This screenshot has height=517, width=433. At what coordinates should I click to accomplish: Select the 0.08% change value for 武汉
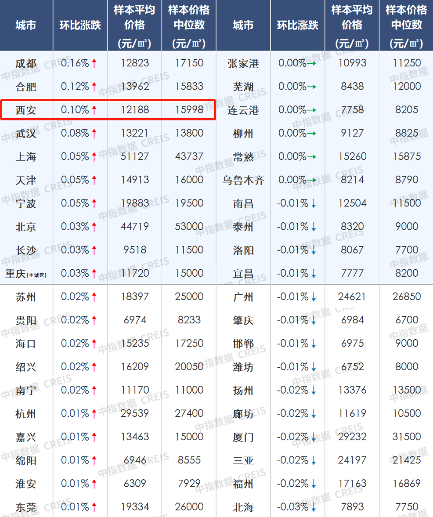tap(75, 133)
